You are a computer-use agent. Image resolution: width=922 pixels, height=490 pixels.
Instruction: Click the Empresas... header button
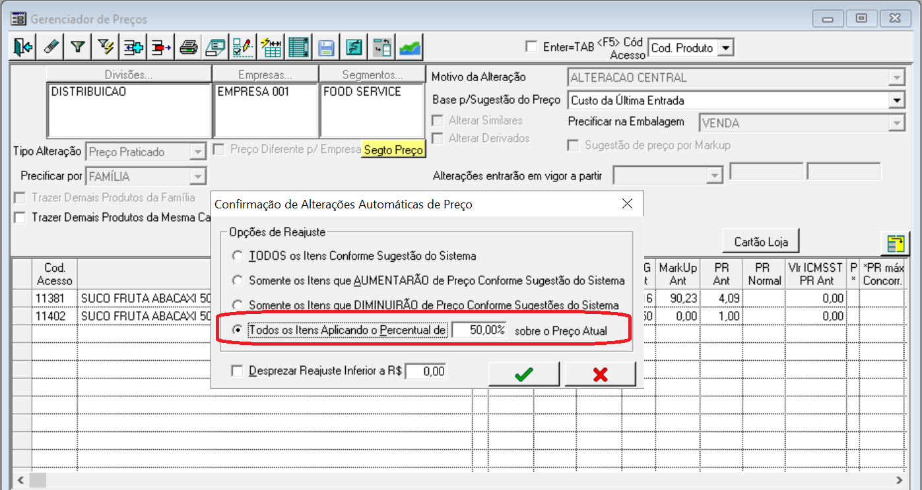(x=265, y=74)
